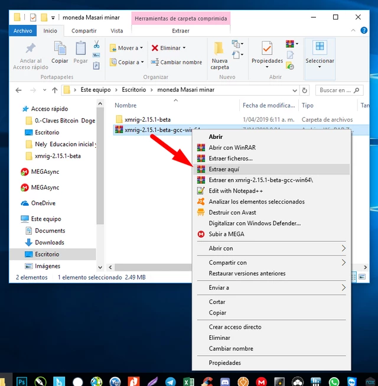Choose Abrir con WinRAR
378x386 pixels.
pyautogui.click(x=272, y=148)
